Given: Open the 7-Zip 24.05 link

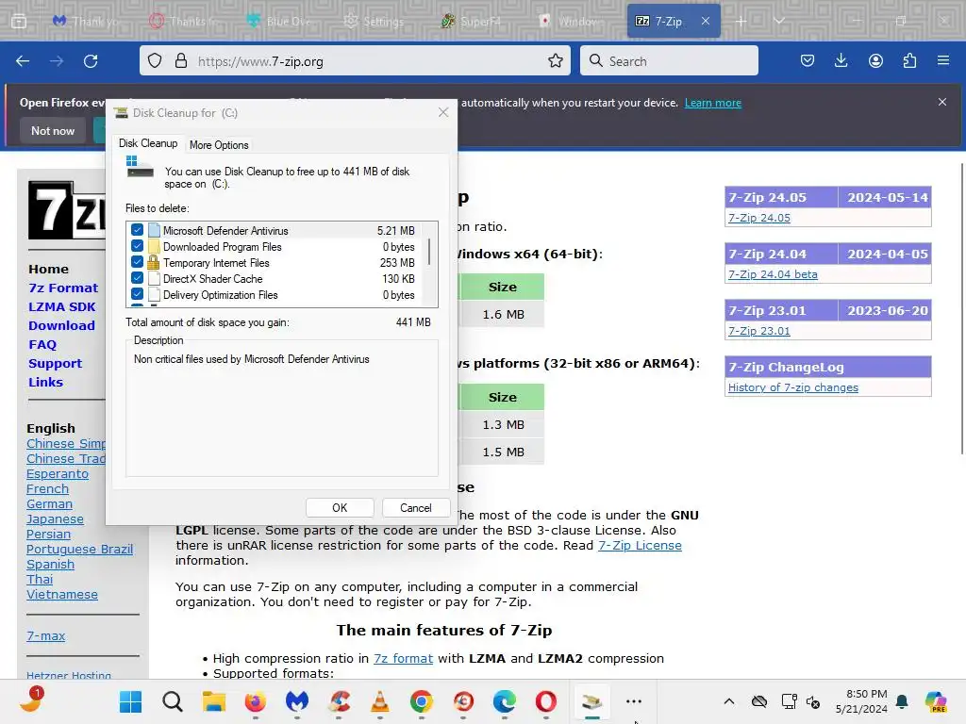Looking at the screenshot, I should tap(759, 218).
